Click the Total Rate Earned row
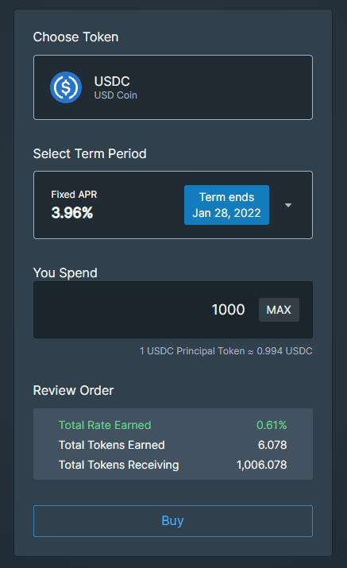Screen dimensions: 347x568 [x=173, y=425]
